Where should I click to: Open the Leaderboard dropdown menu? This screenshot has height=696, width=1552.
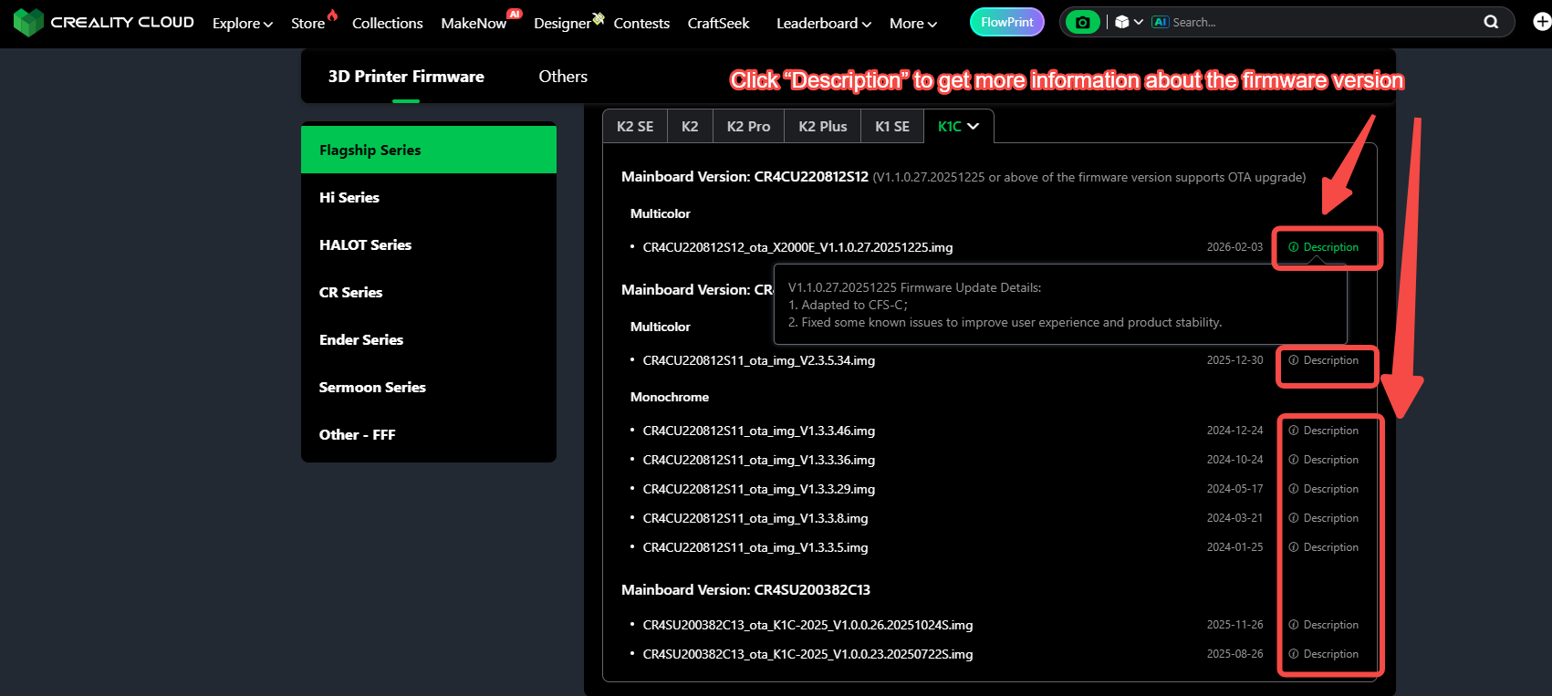pos(823,23)
